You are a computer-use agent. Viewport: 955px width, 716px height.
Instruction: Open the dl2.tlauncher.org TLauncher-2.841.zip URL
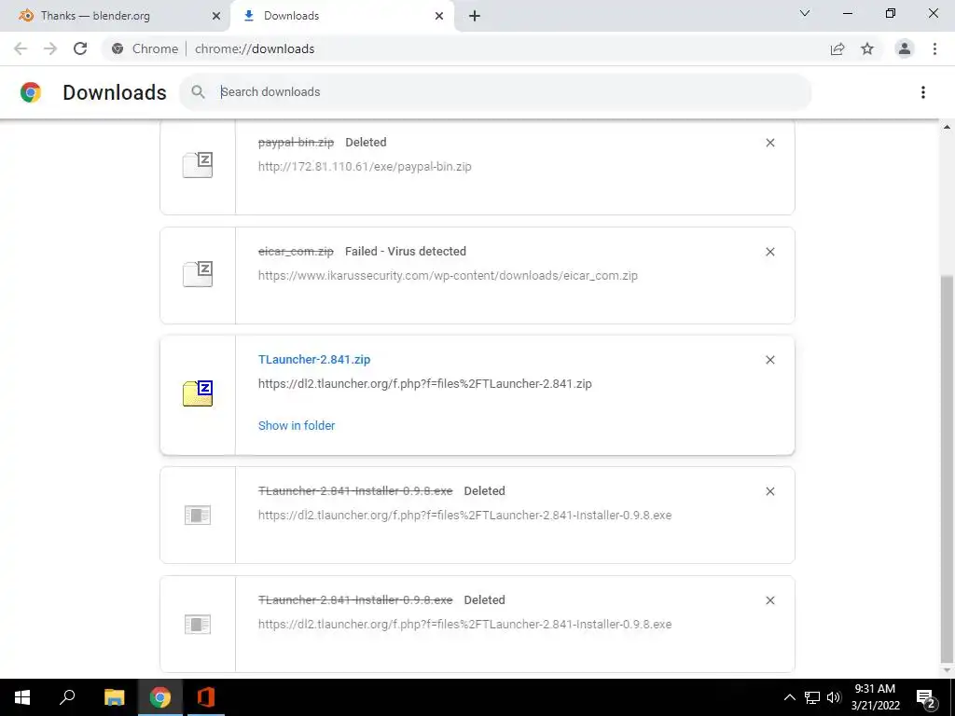(x=425, y=383)
